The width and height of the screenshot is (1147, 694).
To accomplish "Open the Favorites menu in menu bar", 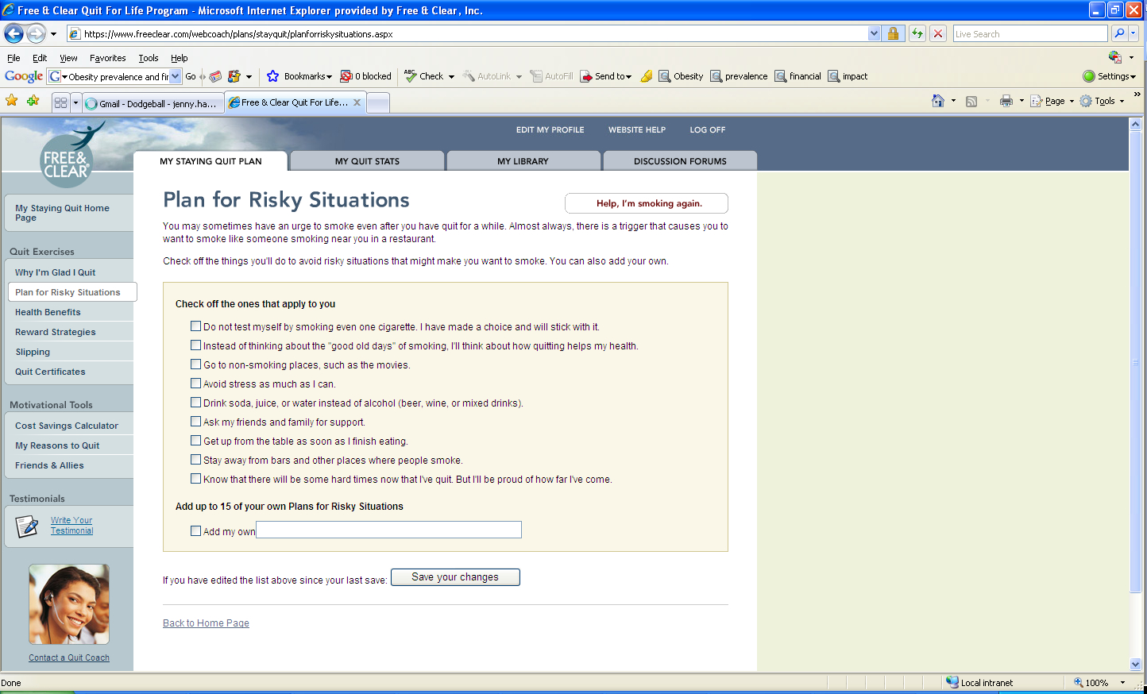I will (x=107, y=58).
